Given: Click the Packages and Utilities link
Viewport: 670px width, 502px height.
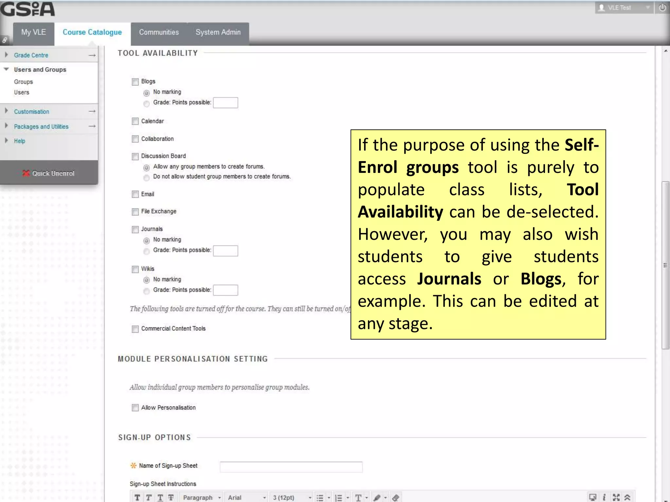Looking at the screenshot, I should pos(41,126).
